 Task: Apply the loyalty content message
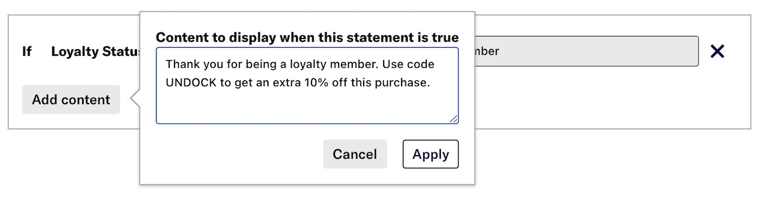431,154
